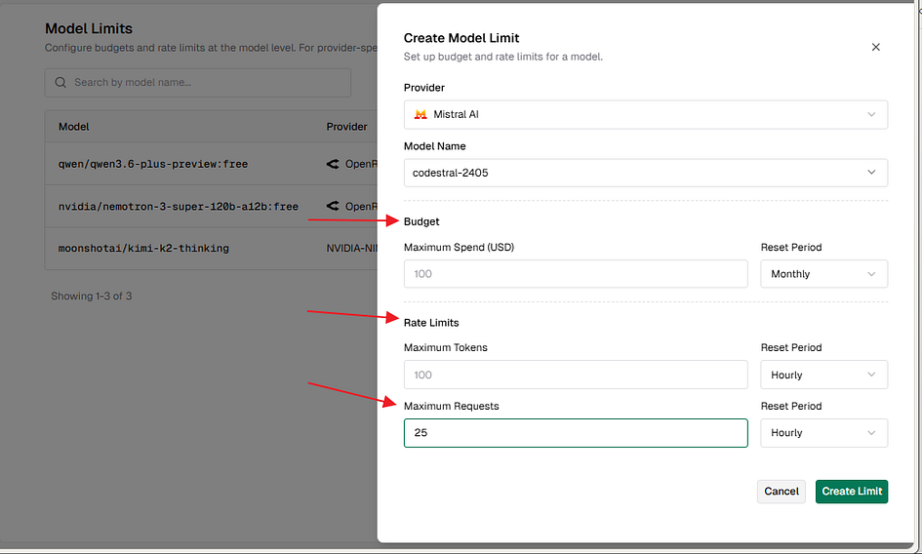
Task: Close the Create Model Limit dialog
Action: coord(875,47)
